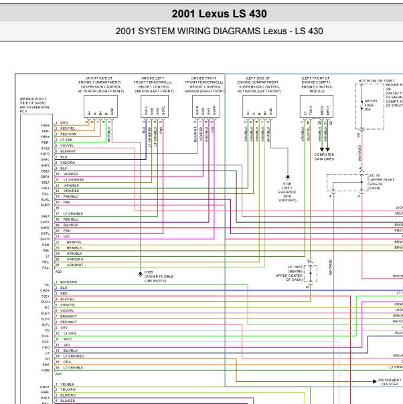Image resolution: width=403 pixels, height=404 pixels.
Task: Select the 'SLRL' ECU terminal label
Action: click(45, 199)
